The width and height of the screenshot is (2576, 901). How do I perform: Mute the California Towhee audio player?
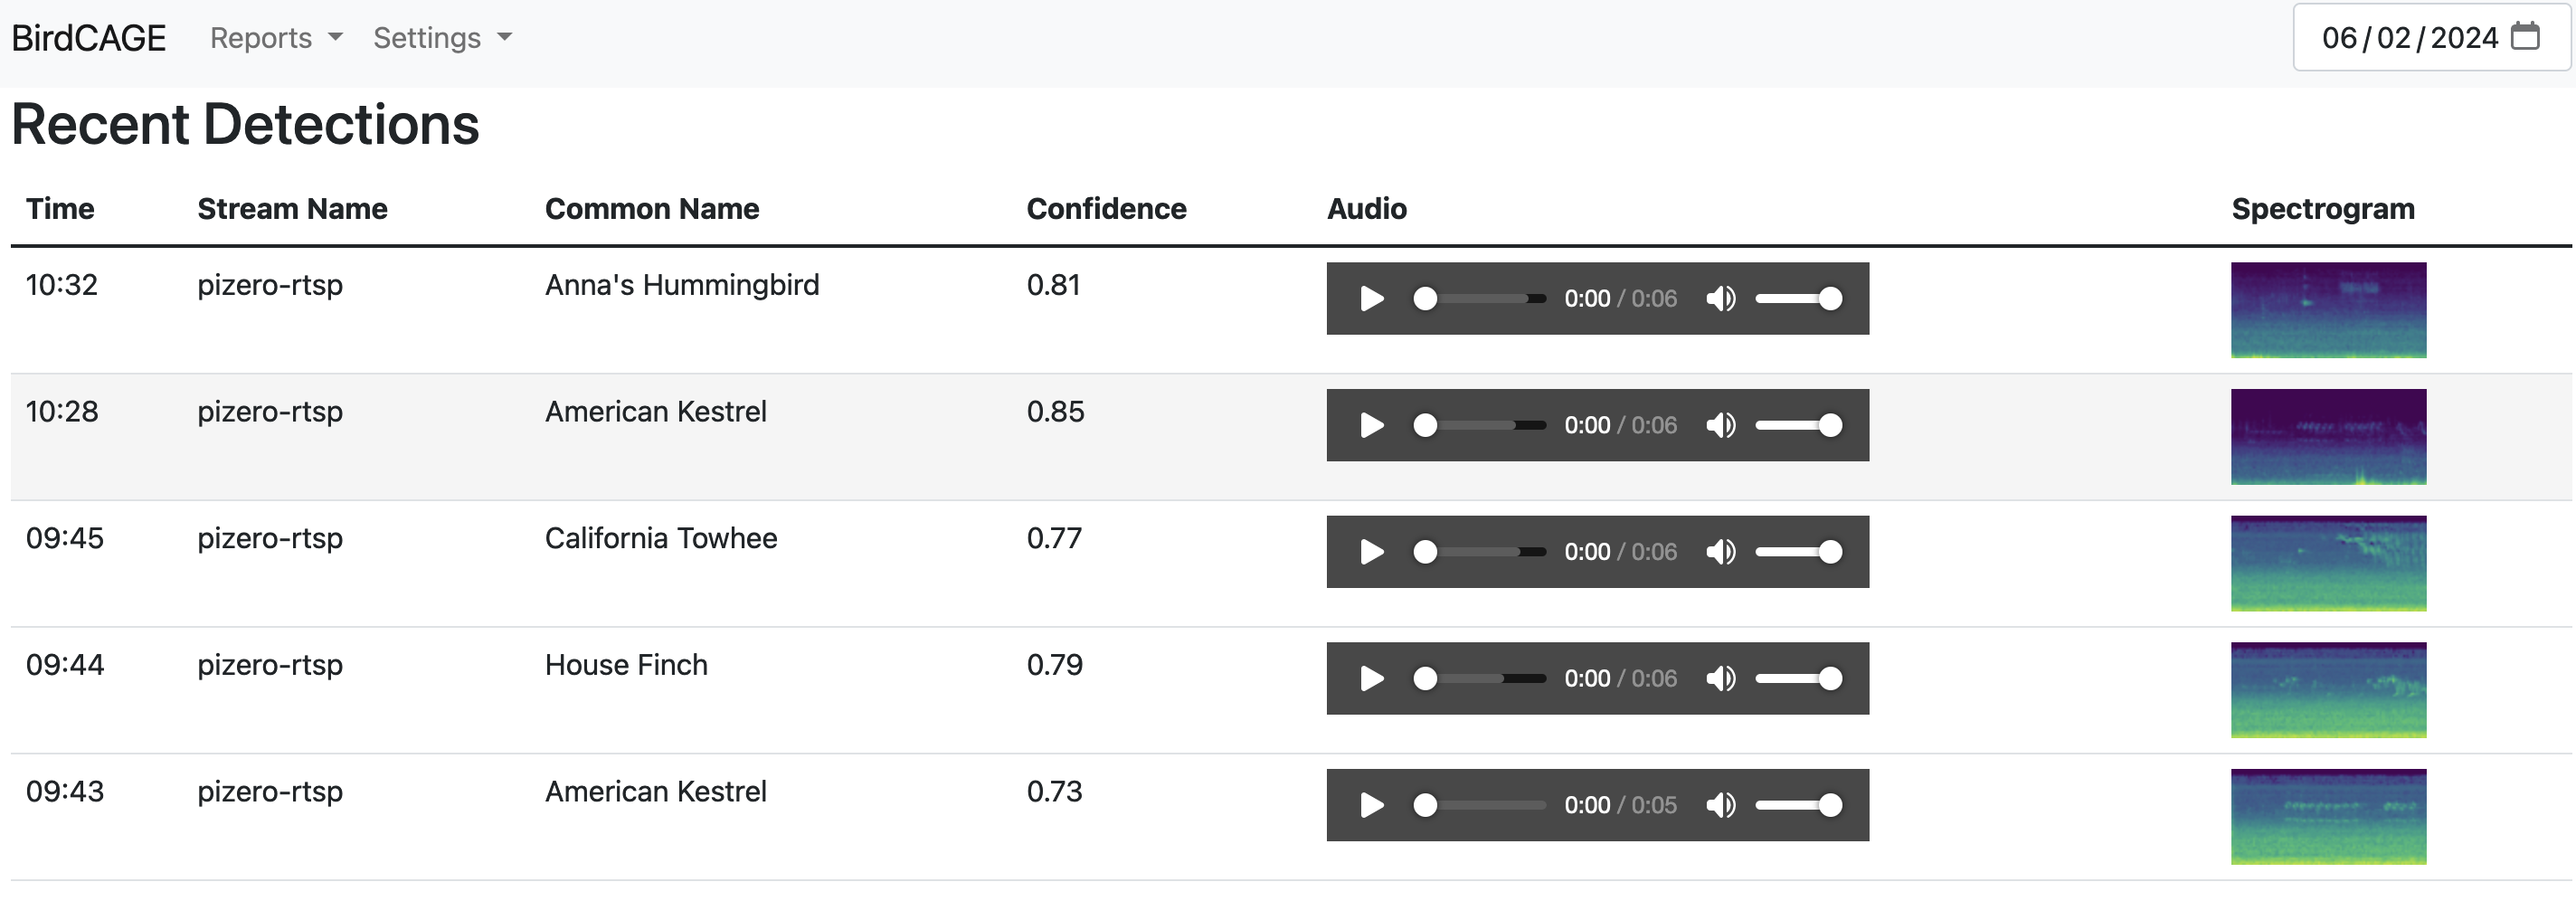tap(1720, 552)
